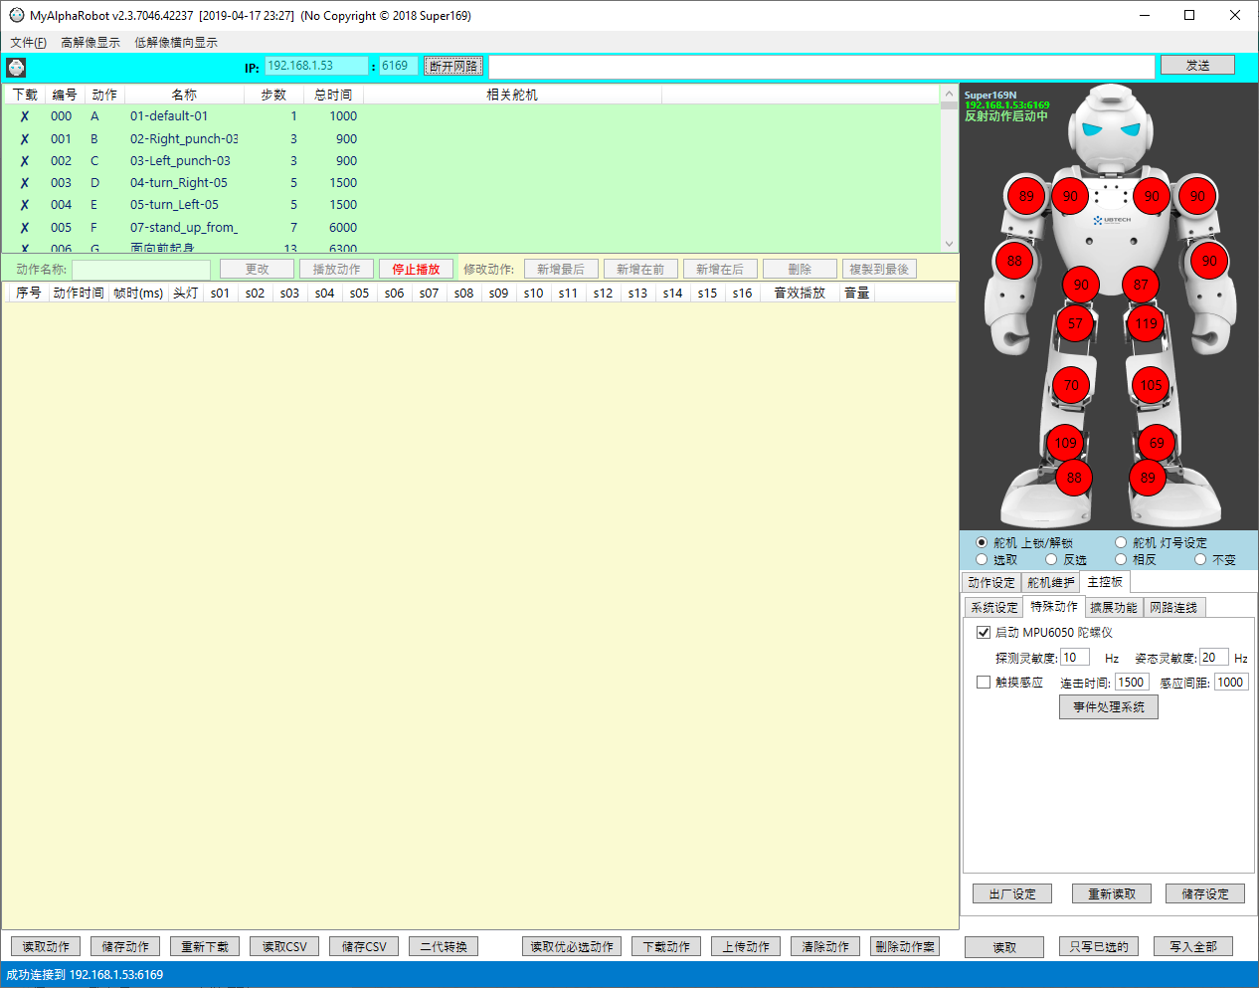Click the 读取动作 button
The image size is (1259, 988).
click(46, 946)
